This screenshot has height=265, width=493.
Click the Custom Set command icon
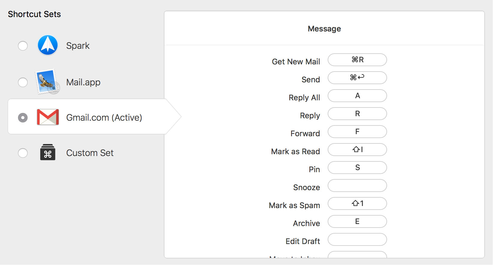pyautogui.click(x=48, y=152)
